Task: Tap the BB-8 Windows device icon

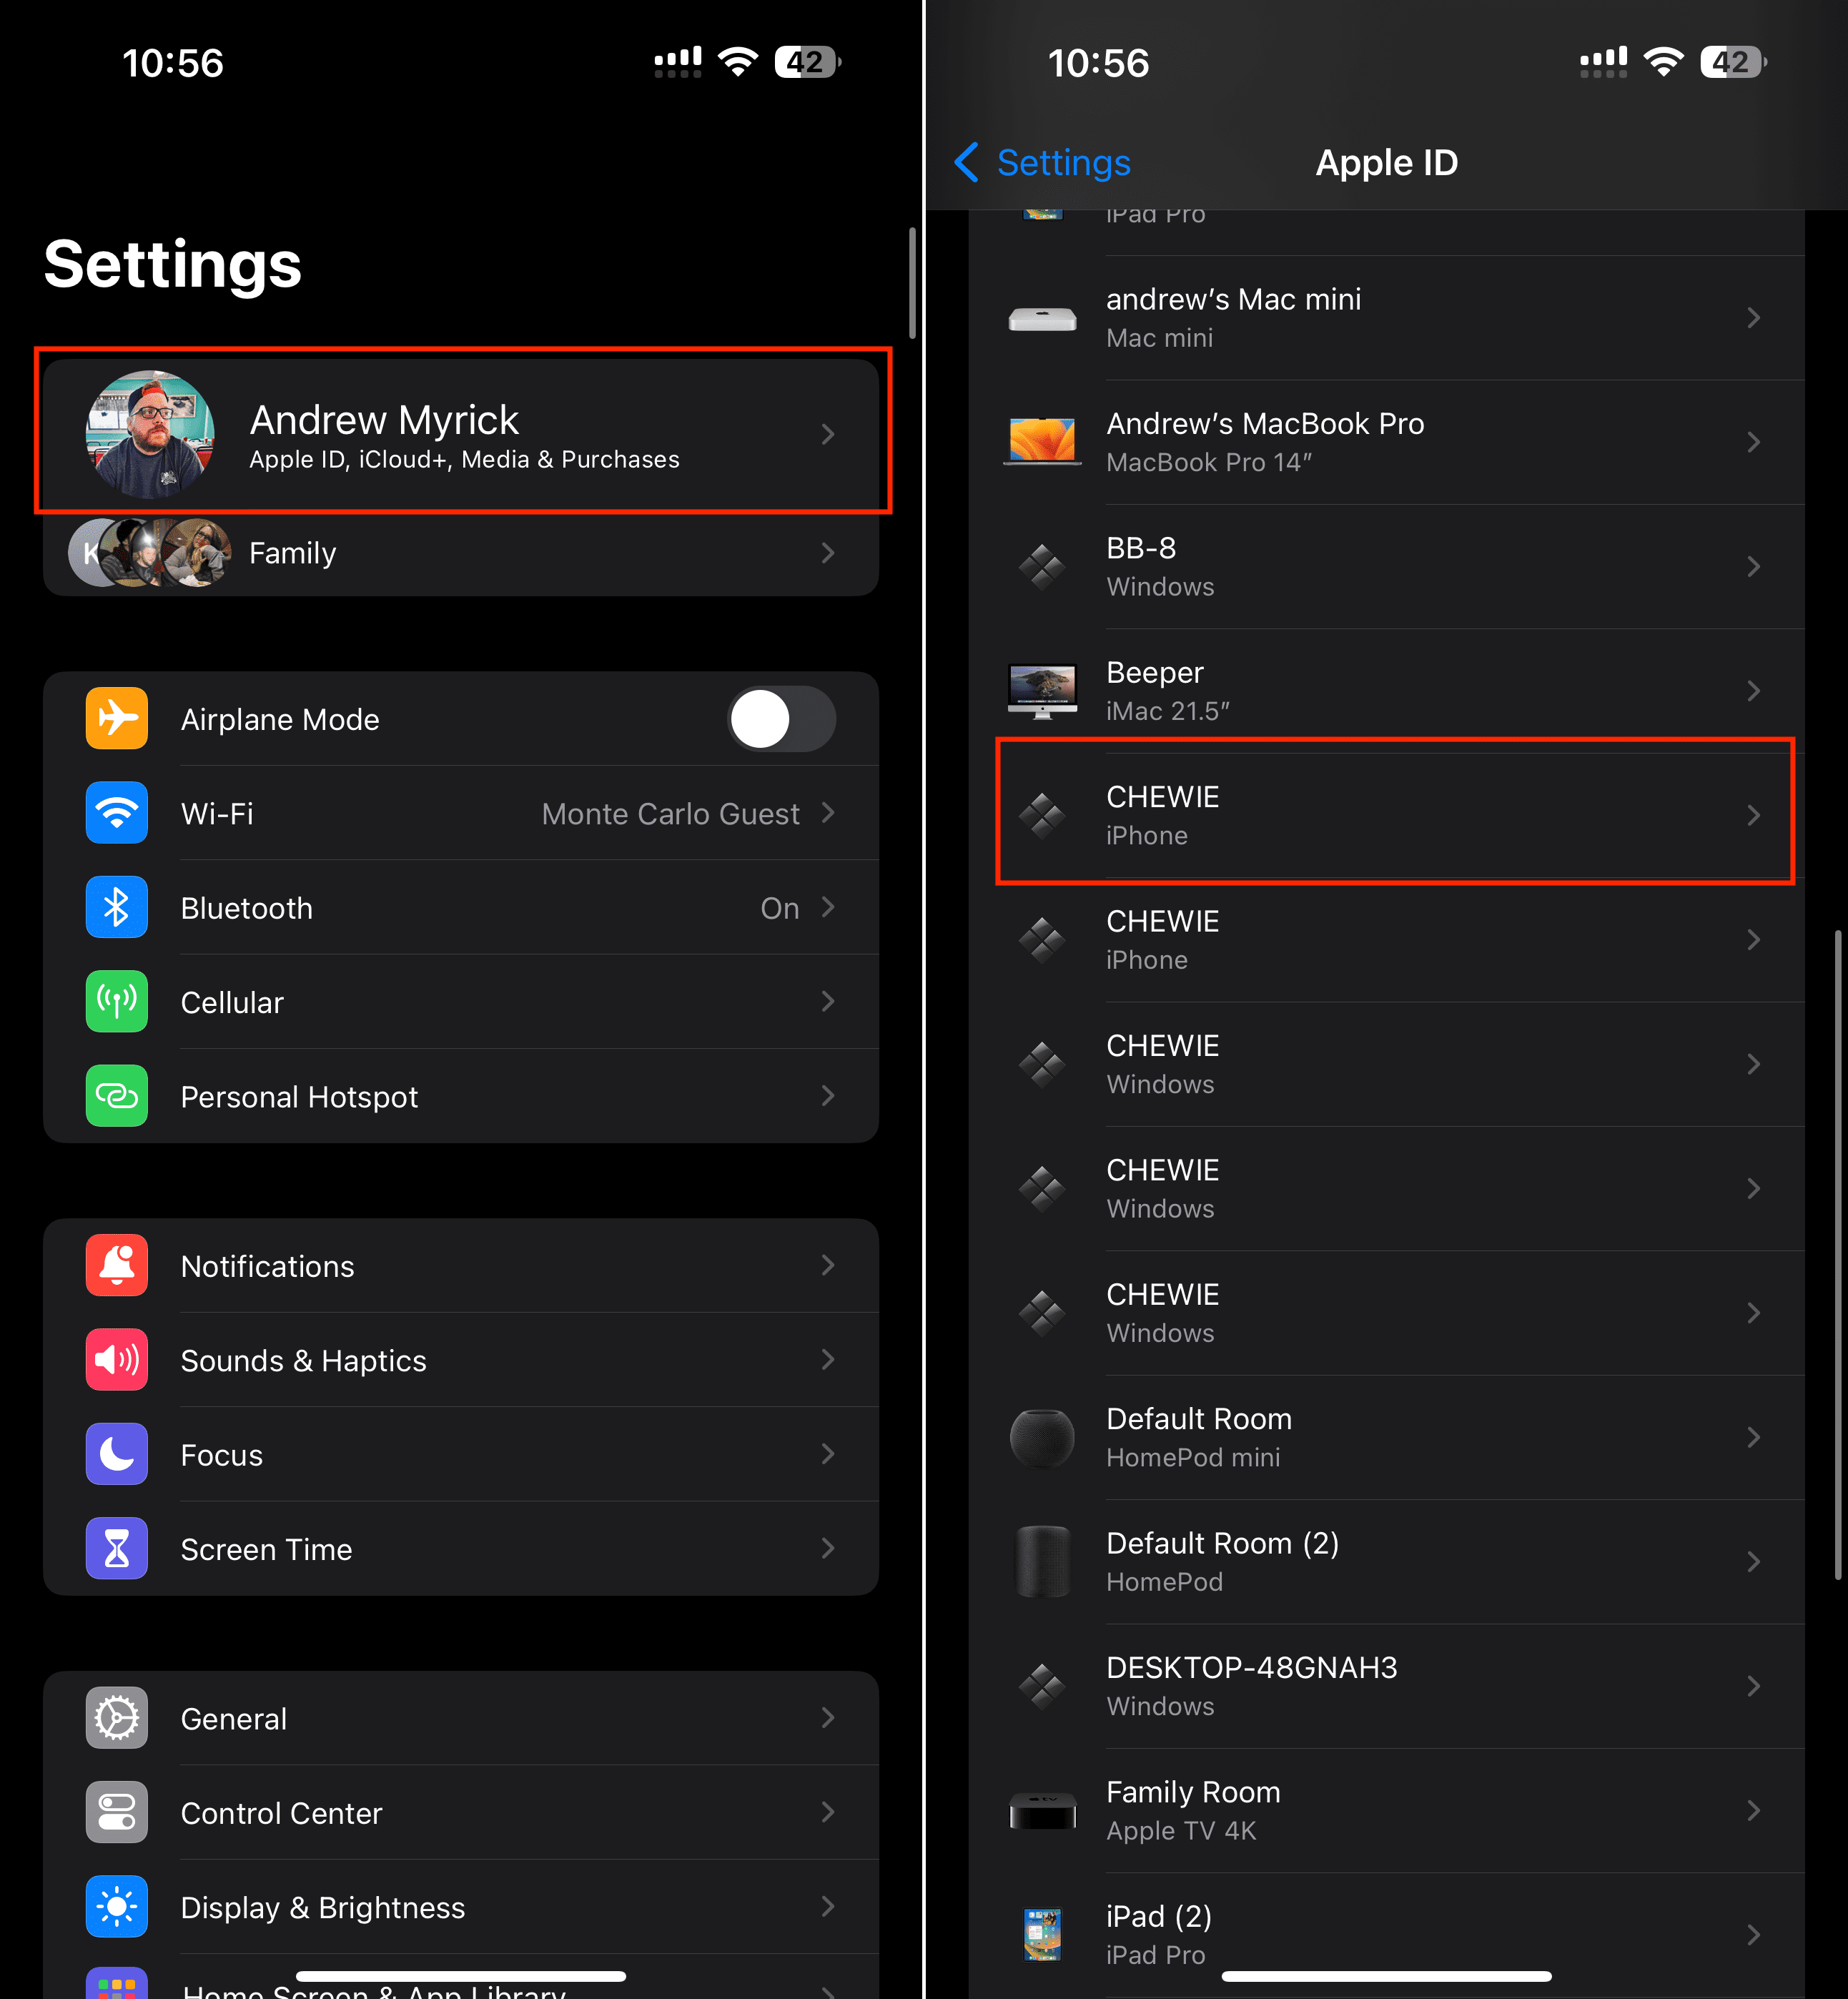Action: click(x=1042, y=567)
